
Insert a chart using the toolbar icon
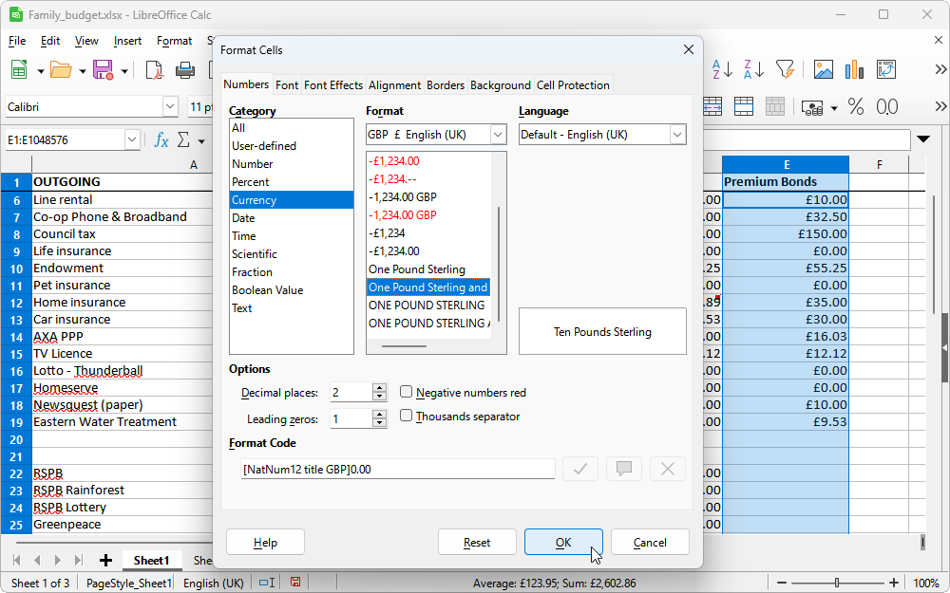(x=854, y=69)
